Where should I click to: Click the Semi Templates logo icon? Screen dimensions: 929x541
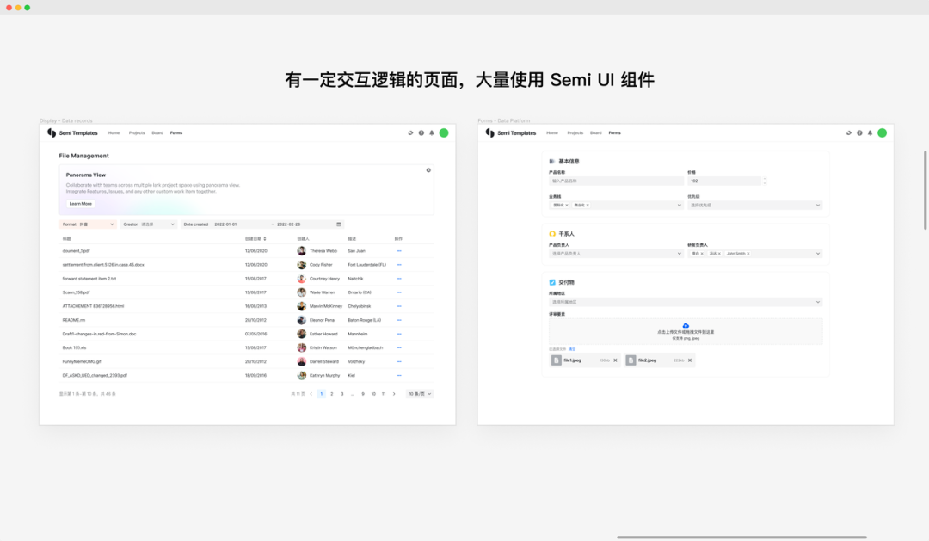click(51, 132)
